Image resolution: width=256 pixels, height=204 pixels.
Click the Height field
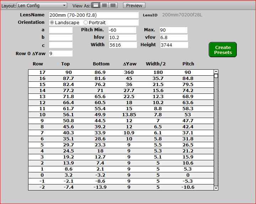[174, 45]
